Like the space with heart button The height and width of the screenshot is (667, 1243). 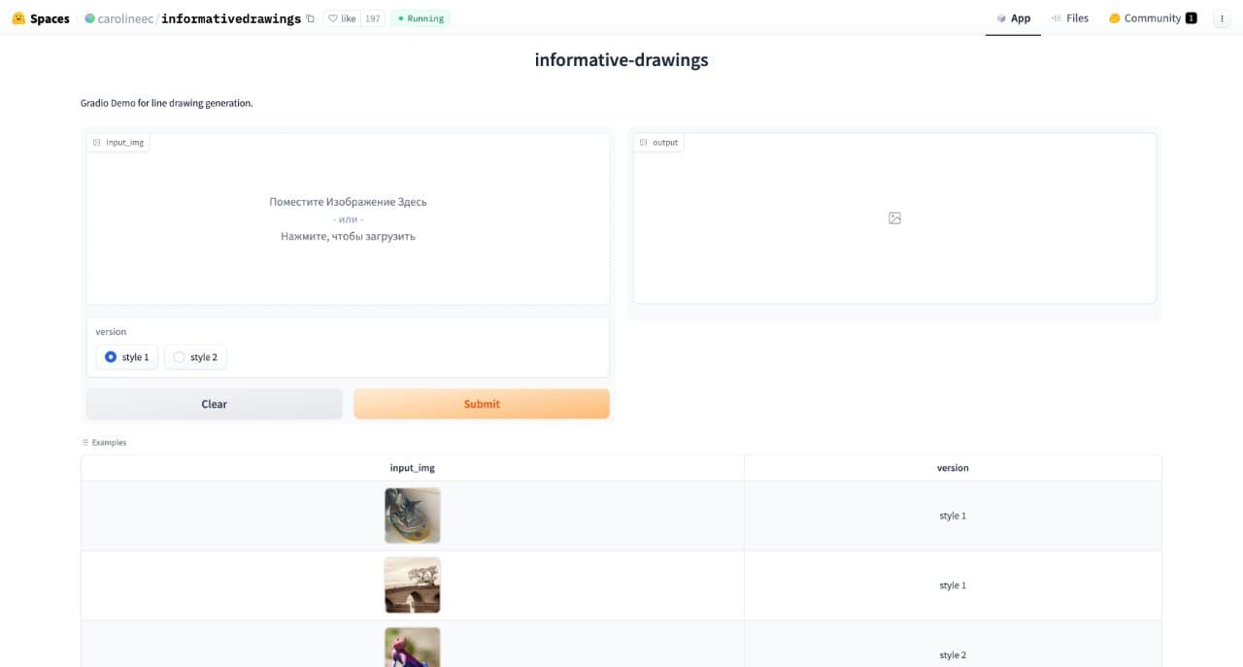tap(342, 18)
